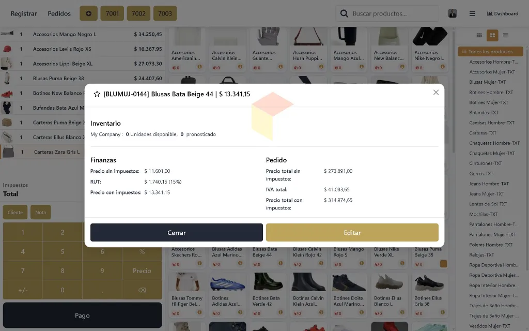Screen dimensions: 529x331
Task: Select order line Blusas Puma Beige 38
Action: click(x=82, y=79)
